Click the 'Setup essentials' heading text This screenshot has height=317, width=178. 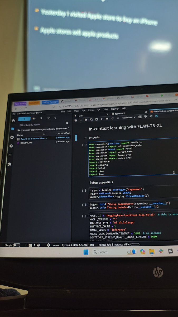(x=101, y=182)
